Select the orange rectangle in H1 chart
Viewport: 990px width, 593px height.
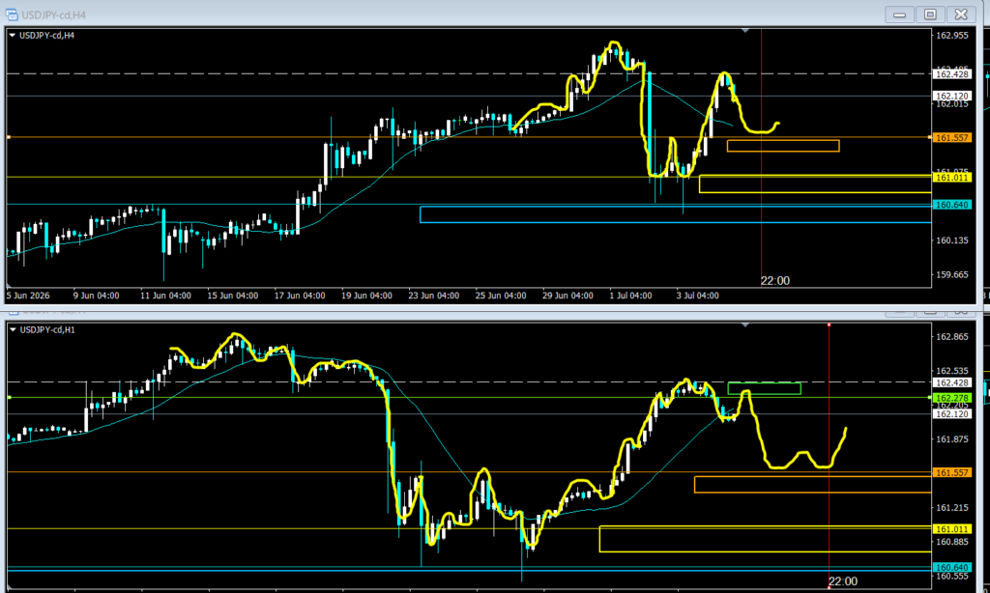coord(812,485)
